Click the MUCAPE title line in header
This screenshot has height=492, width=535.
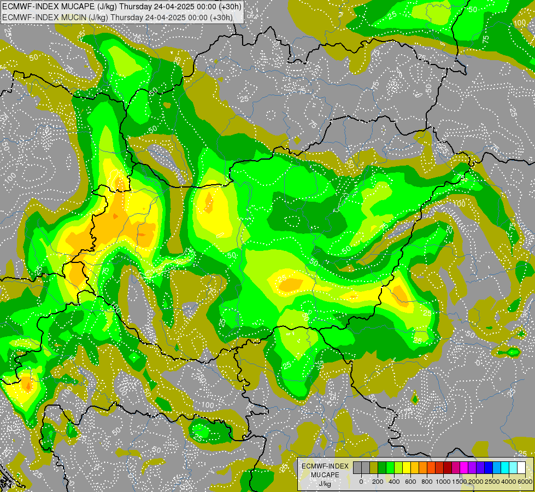click(122, 7)
